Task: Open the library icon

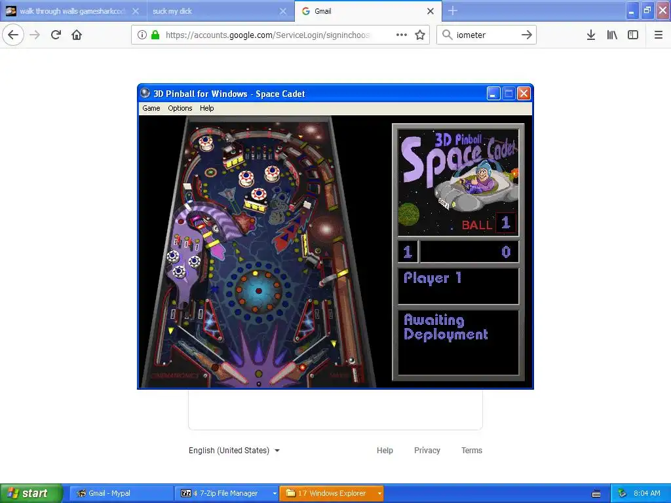Action: click(x=612, y=35)
